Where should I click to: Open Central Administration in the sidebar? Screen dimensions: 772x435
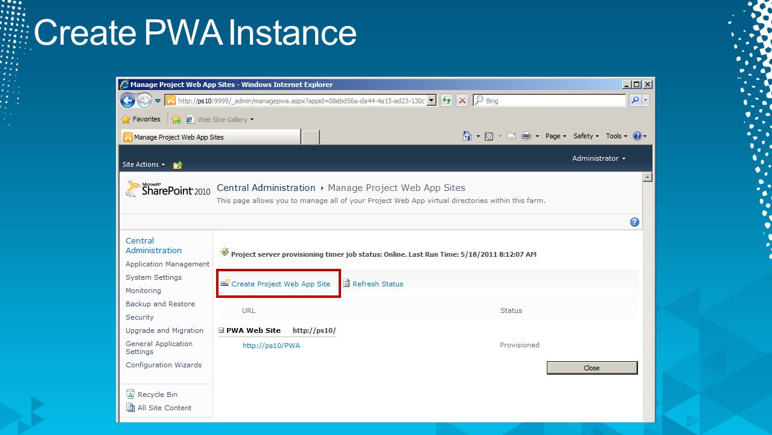point(153,245)
